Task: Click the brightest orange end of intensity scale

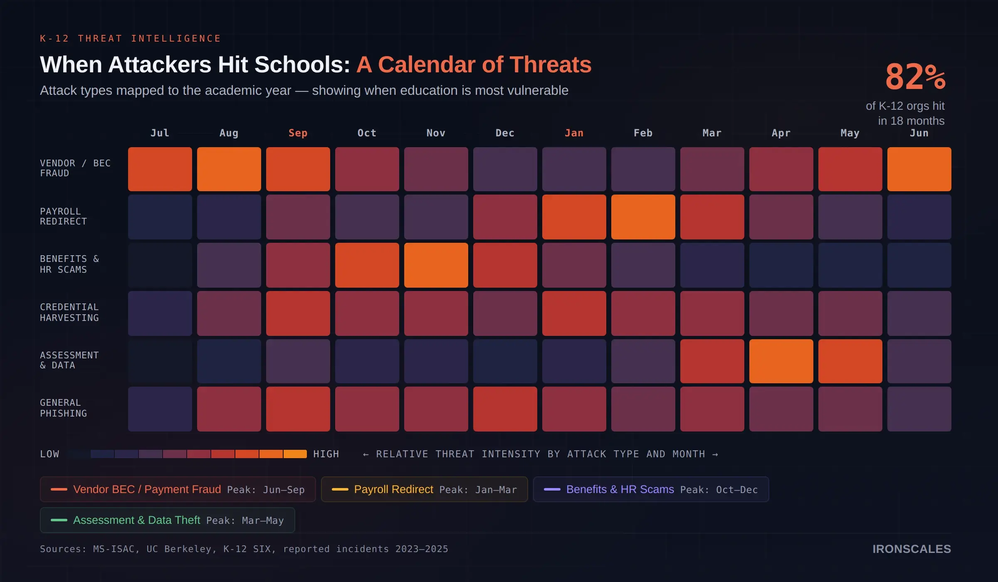Action: (x=295, y=454)
